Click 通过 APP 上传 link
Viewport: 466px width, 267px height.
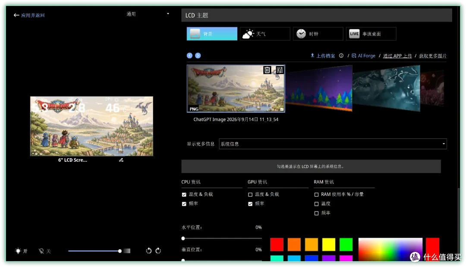[x=397, y=56]
